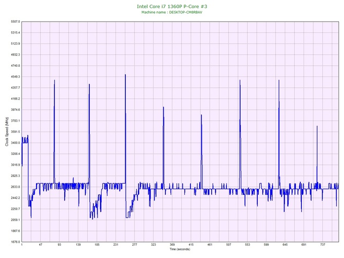This screenshot has height=258, width=344.
Task: Click the x-axis tick label 47
Action: tap(41, 245)
